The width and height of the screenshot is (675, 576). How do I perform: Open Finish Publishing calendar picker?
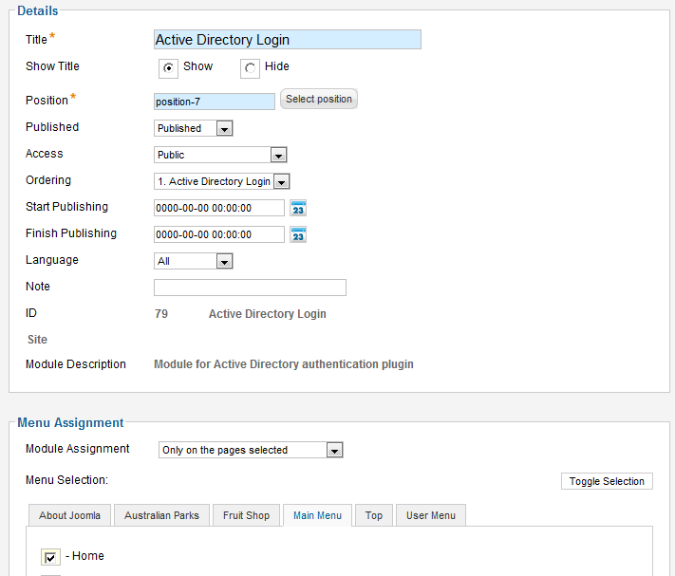(298, 235)
